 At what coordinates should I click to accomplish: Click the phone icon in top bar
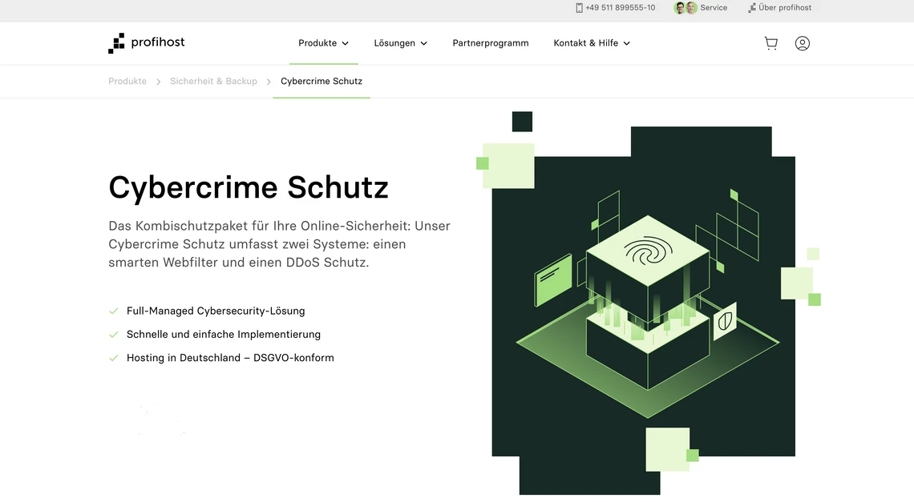tap(579, 8)
